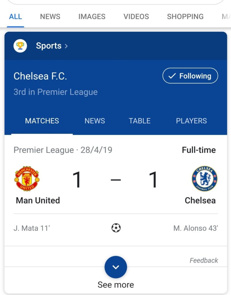
Task: Click the Manchester United crest
Action: (27, 179)
